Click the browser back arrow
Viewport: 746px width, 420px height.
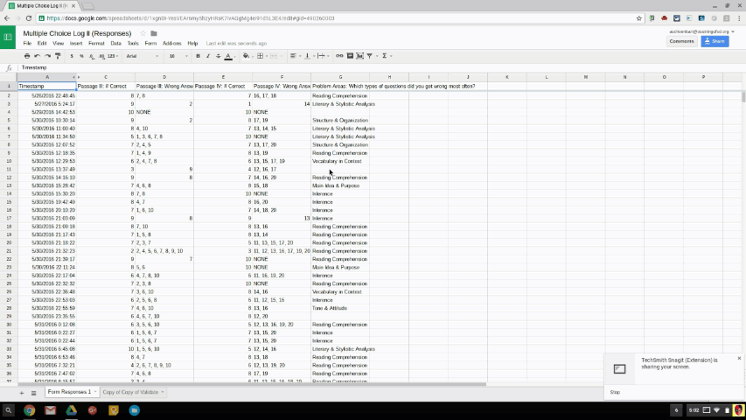click(7, 18)
